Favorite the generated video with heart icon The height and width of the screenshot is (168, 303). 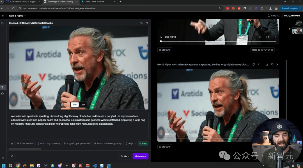272,64
